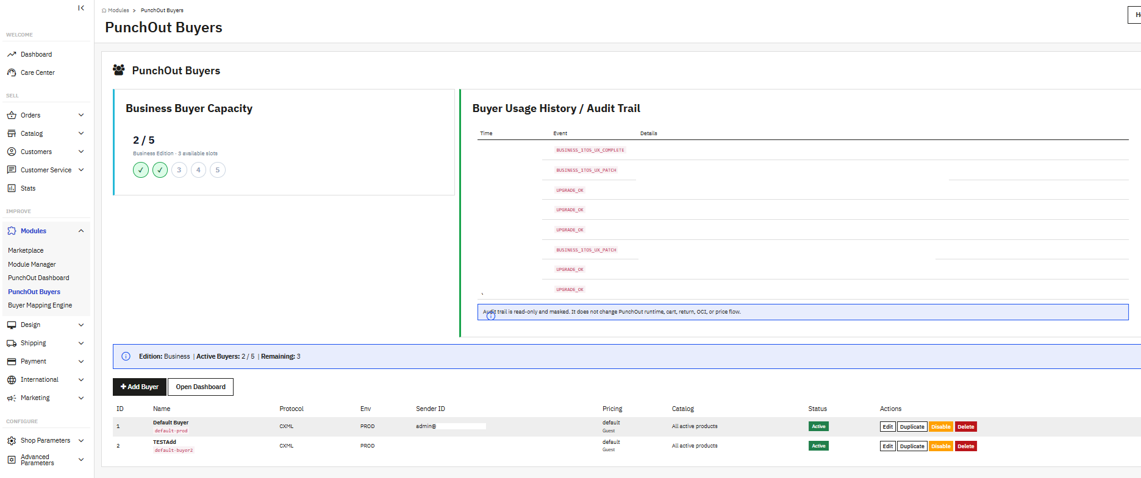Edit the TESTAdd buyer row
Image resolution: width=1141 pixels, height=478 pixels.
888,446
